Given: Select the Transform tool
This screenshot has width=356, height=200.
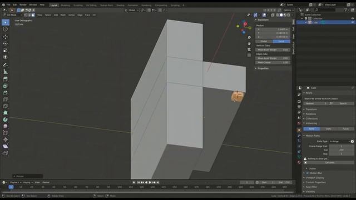Looking at the screenshot, I should (x=6, y=57).
